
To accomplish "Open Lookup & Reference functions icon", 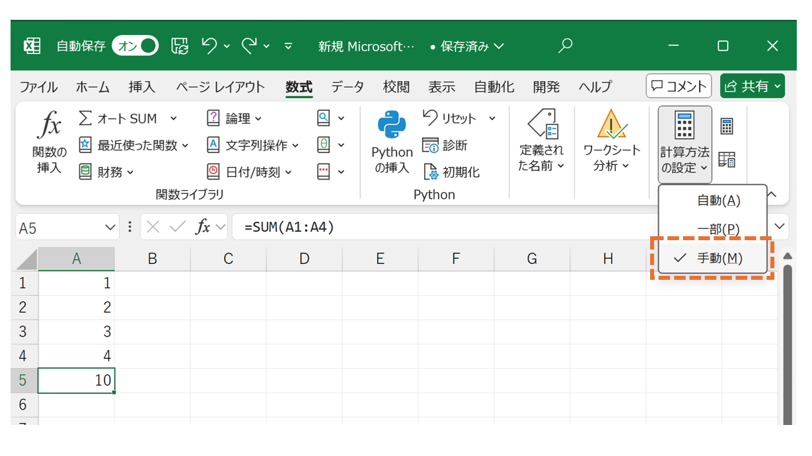I will (x=331, y=119).
